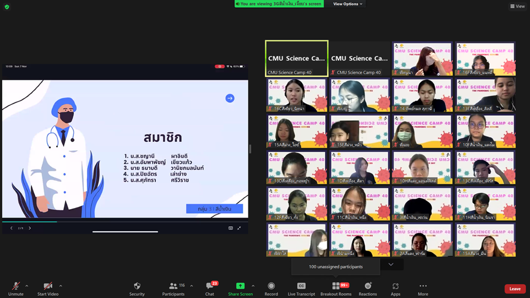Click the green Share Screen icon
This screenshot has height=298, width=530.
(240, 286)
